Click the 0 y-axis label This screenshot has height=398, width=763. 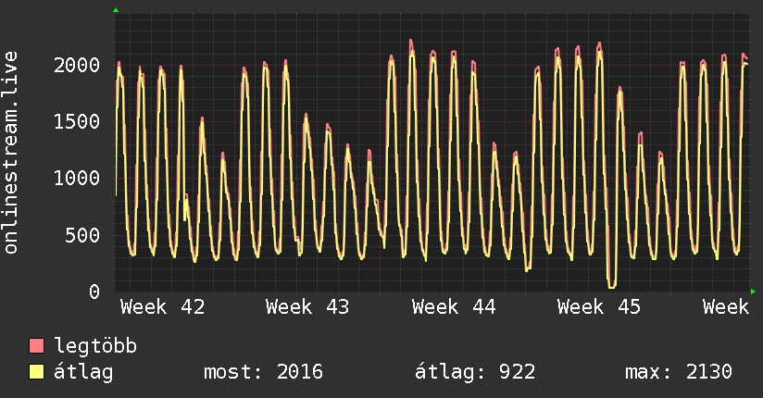(x=94, y=292)
